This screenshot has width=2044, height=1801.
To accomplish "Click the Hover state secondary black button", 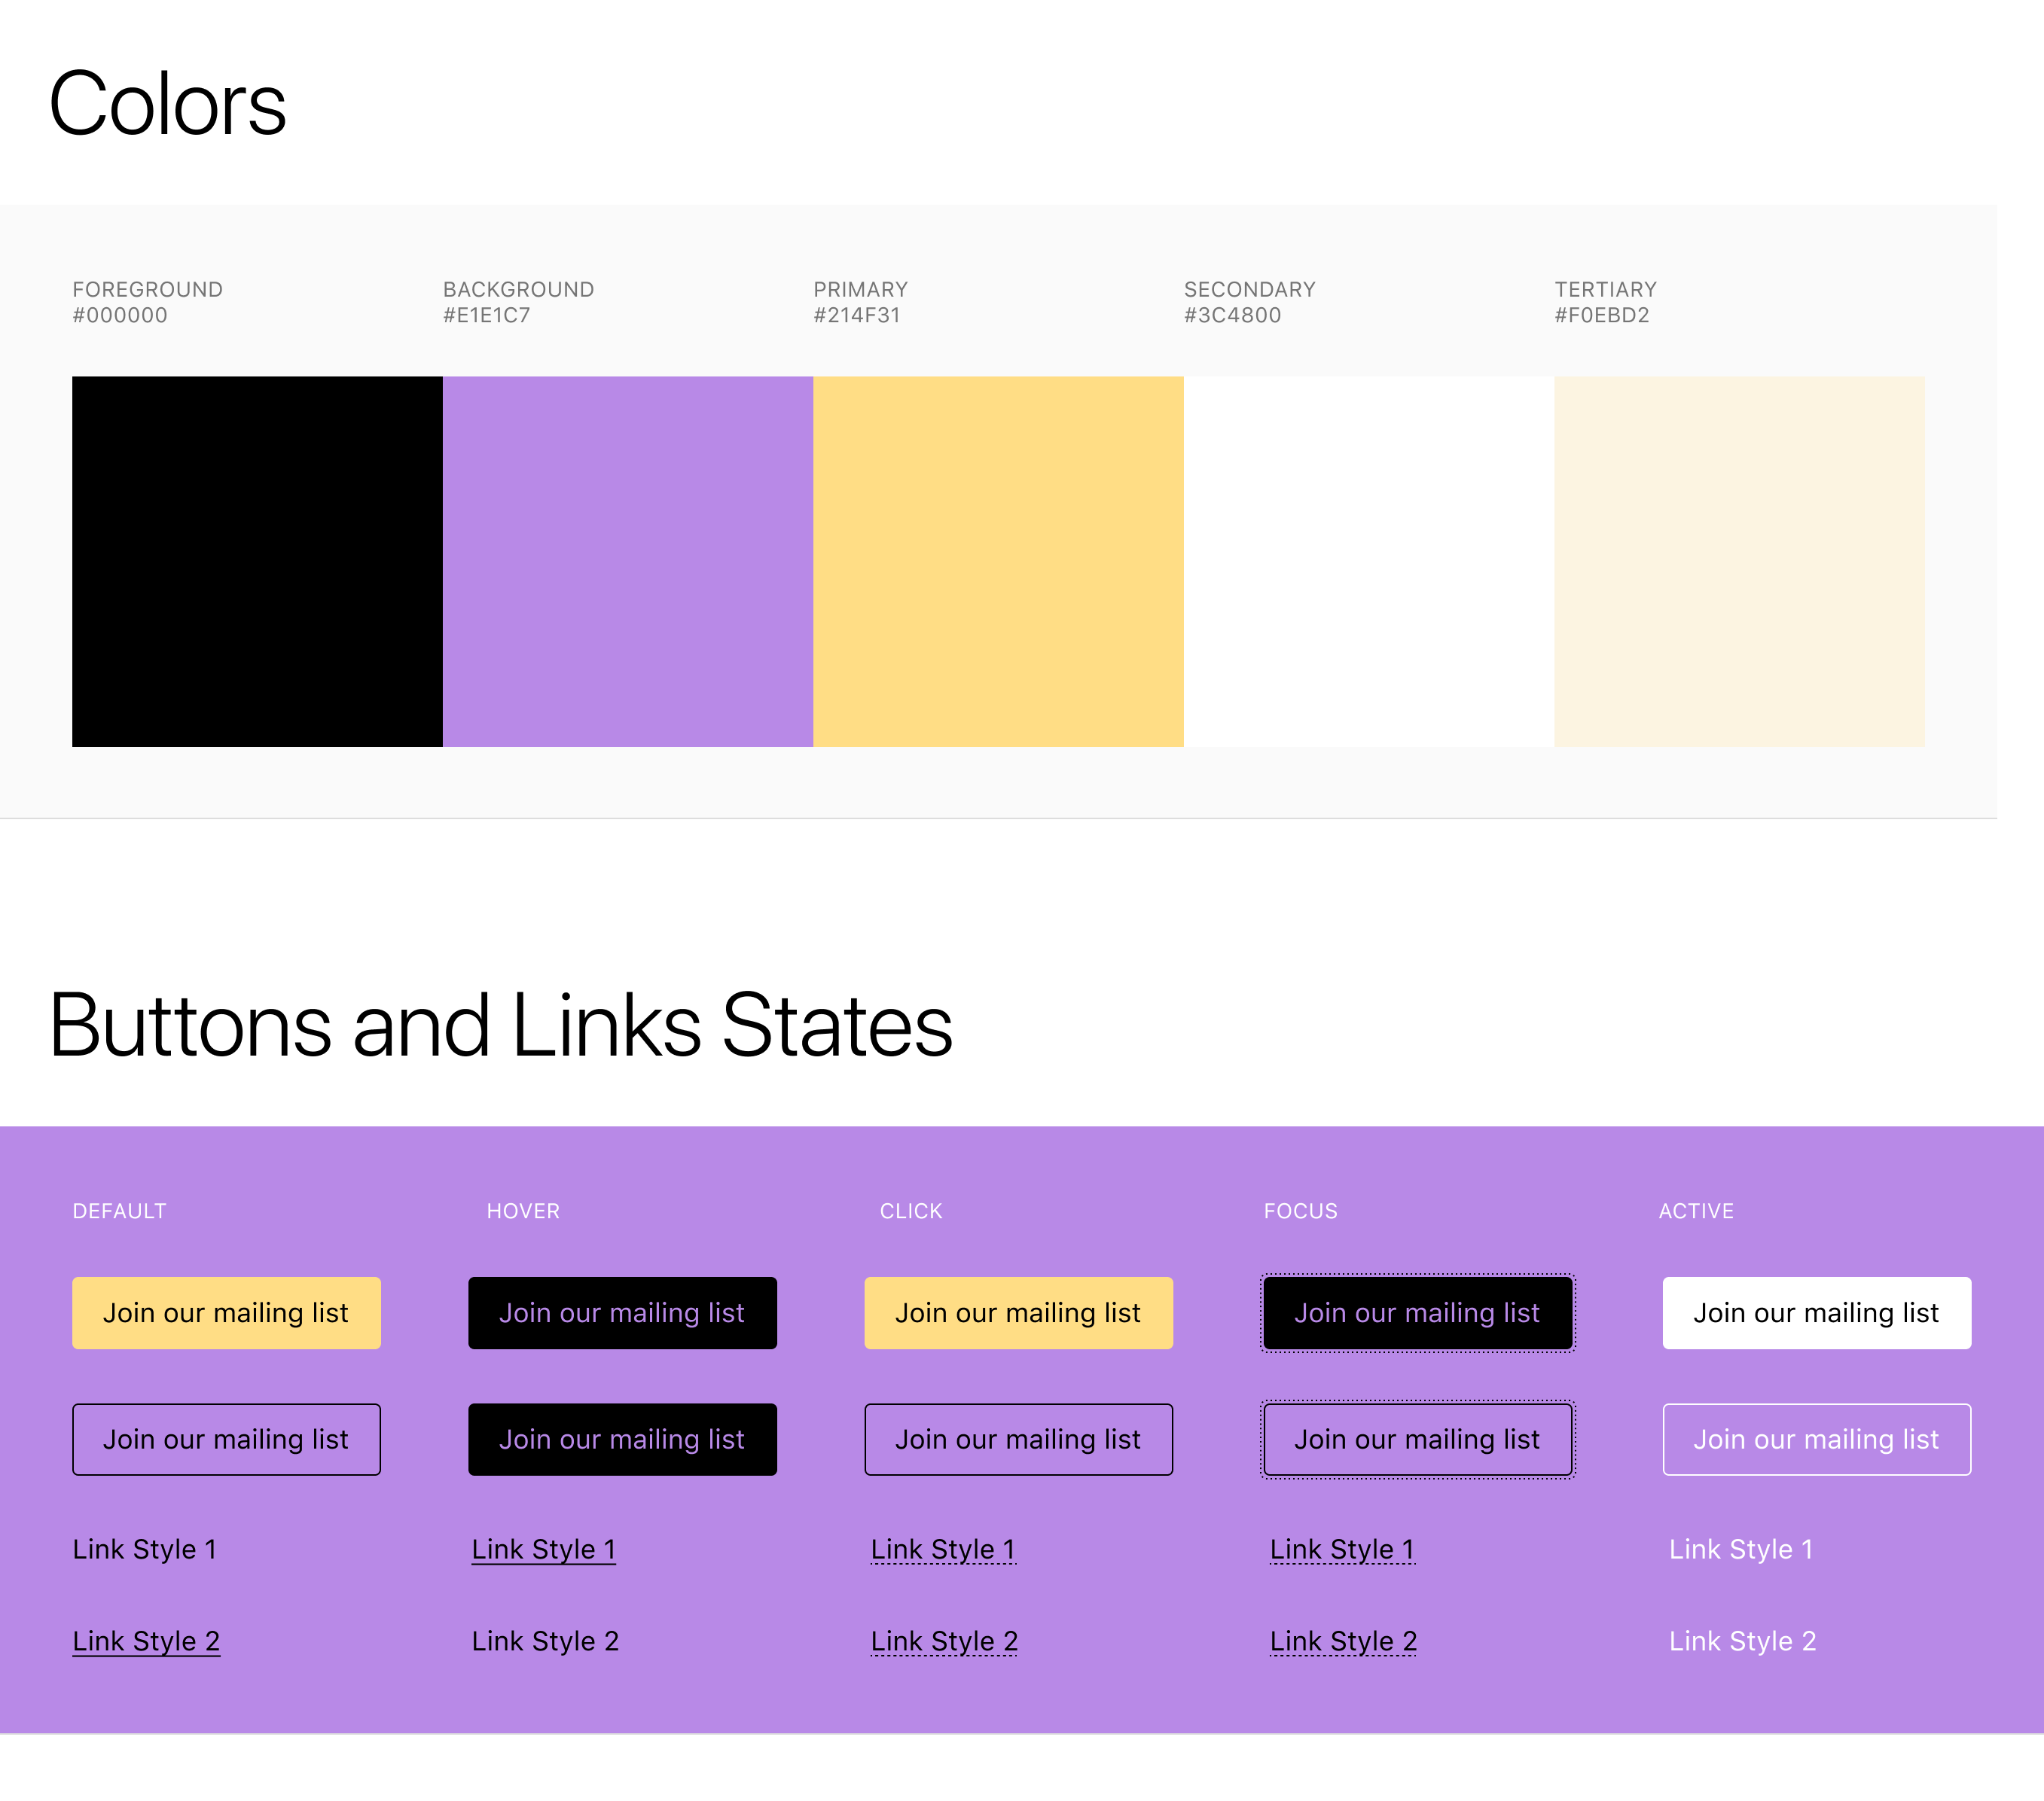I will tap(622, 1439).
